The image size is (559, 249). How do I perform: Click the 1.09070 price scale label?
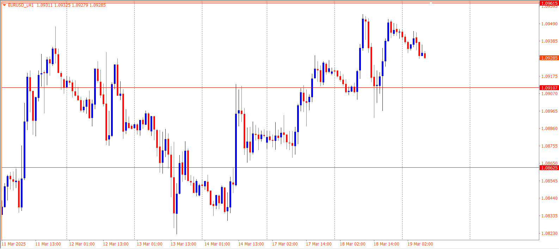point(549,94)
